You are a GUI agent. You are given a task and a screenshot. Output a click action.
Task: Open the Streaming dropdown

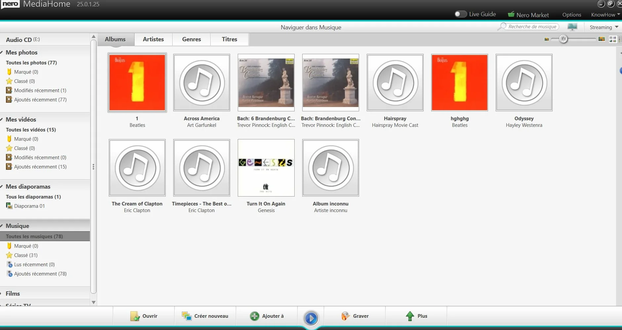[604, 27]
